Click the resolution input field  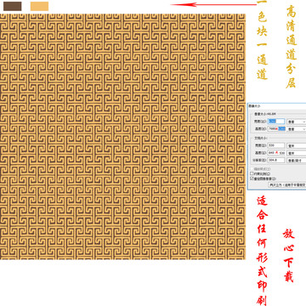tap(276, 160)
